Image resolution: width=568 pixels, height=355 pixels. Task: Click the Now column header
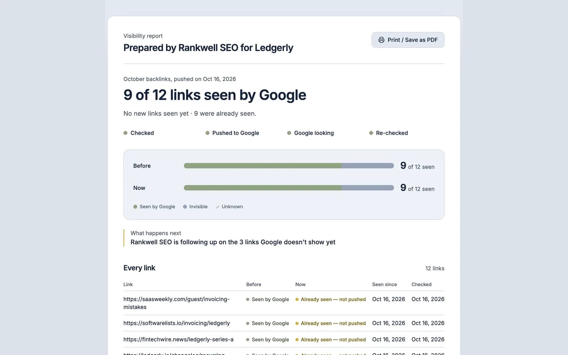(x=300, y=284)
